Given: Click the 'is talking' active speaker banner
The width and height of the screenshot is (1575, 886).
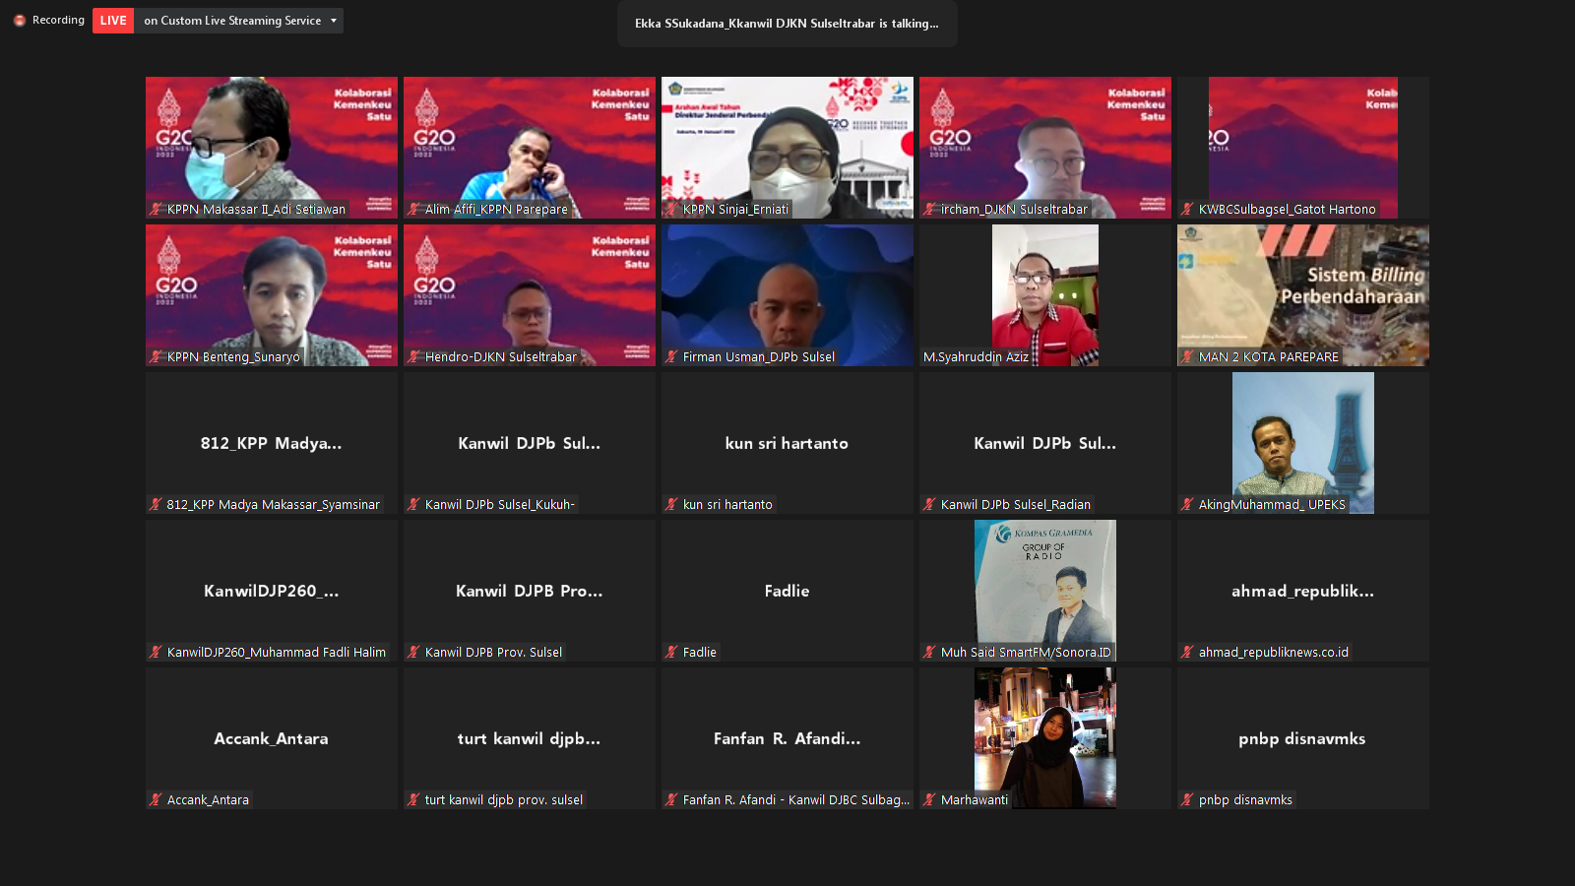Looking at the screenshot, I should point(787,24).
